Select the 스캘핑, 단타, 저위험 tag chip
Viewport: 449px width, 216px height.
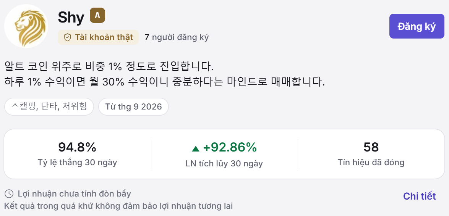(49, 107)
